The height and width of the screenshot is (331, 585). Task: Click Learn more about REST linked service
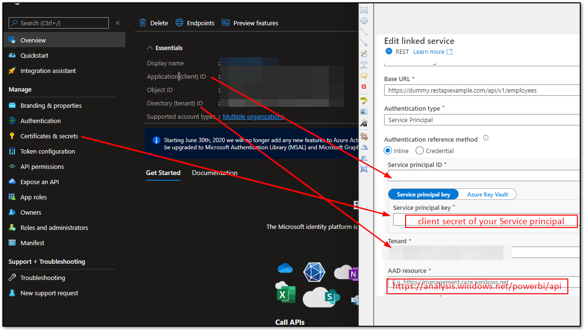click(428, 52)
